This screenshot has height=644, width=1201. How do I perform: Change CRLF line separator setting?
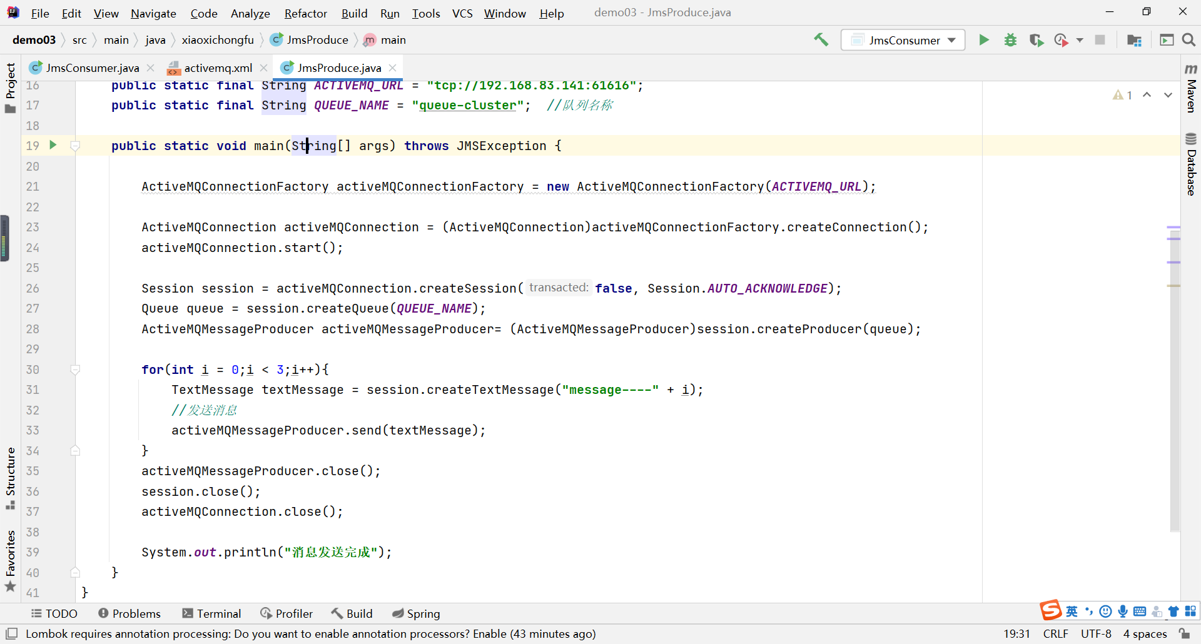point(1056,634)
